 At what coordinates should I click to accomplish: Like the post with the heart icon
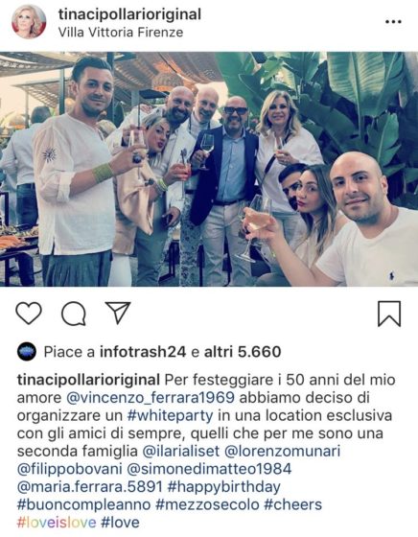point(29,313)
